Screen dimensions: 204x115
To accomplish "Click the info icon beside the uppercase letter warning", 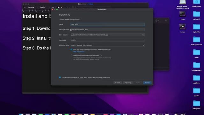I will pyautogui.click(x=60, y=77).
